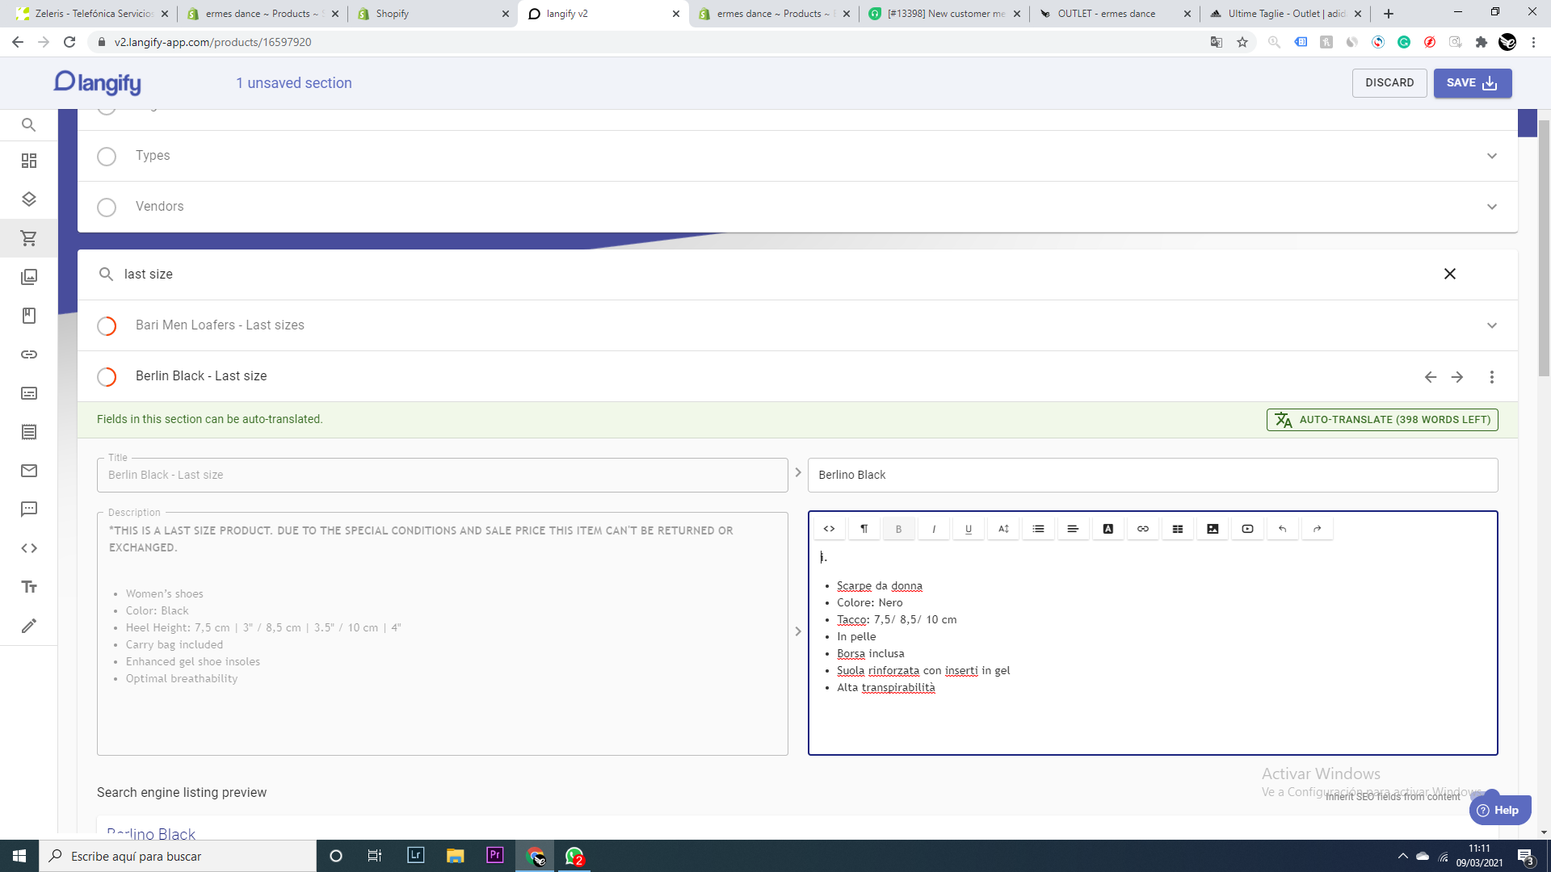Open the bookmark page sidebar icon

pos(29,316)
